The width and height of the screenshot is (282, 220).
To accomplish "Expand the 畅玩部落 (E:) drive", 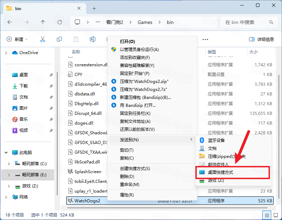I will [x=9, y=175].
